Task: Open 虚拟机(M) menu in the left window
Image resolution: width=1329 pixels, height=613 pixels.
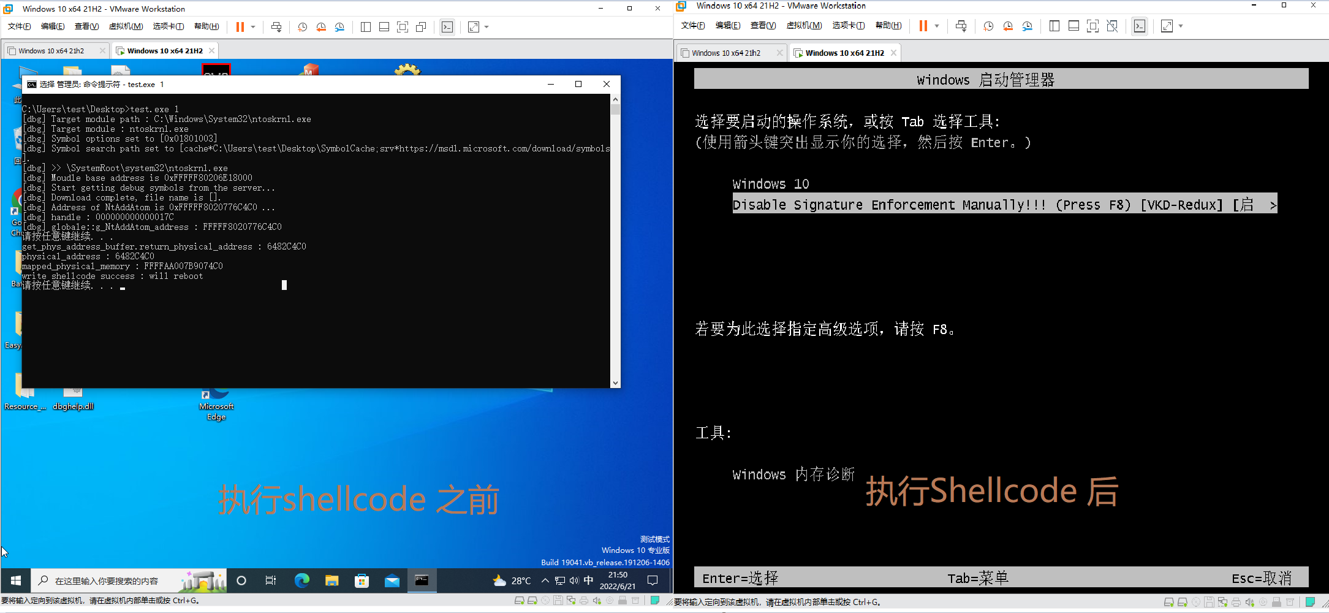Action: [x=126, y=26]
